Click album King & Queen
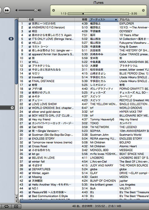The image size is (149, 210). [128, 47]
